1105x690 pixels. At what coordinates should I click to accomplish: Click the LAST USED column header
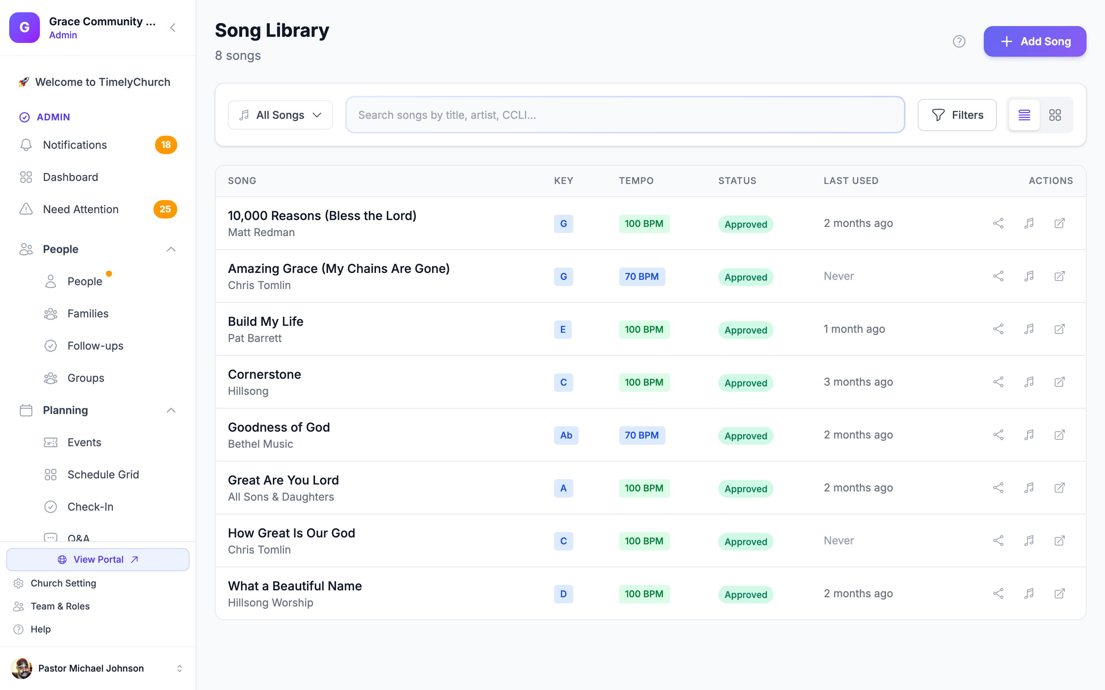coord(851,181)
